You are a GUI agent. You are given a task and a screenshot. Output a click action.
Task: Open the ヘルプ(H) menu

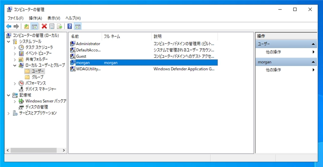(73, 18)
